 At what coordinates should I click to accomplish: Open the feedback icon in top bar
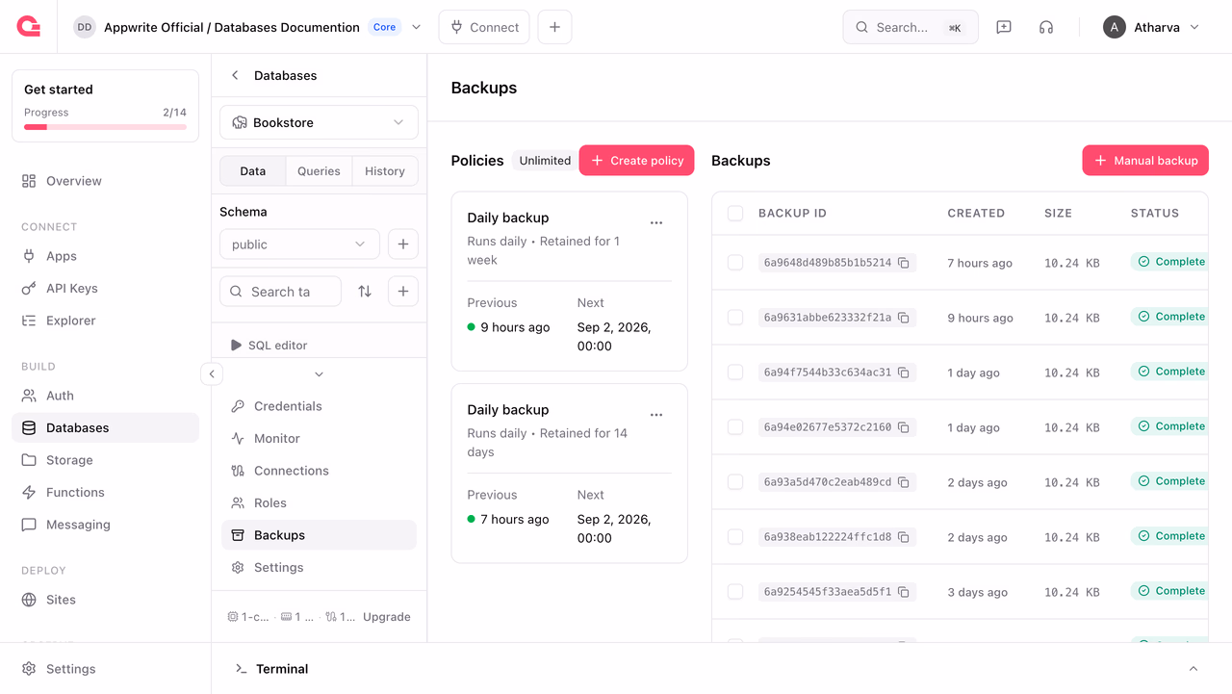[x=1004, y=27]
